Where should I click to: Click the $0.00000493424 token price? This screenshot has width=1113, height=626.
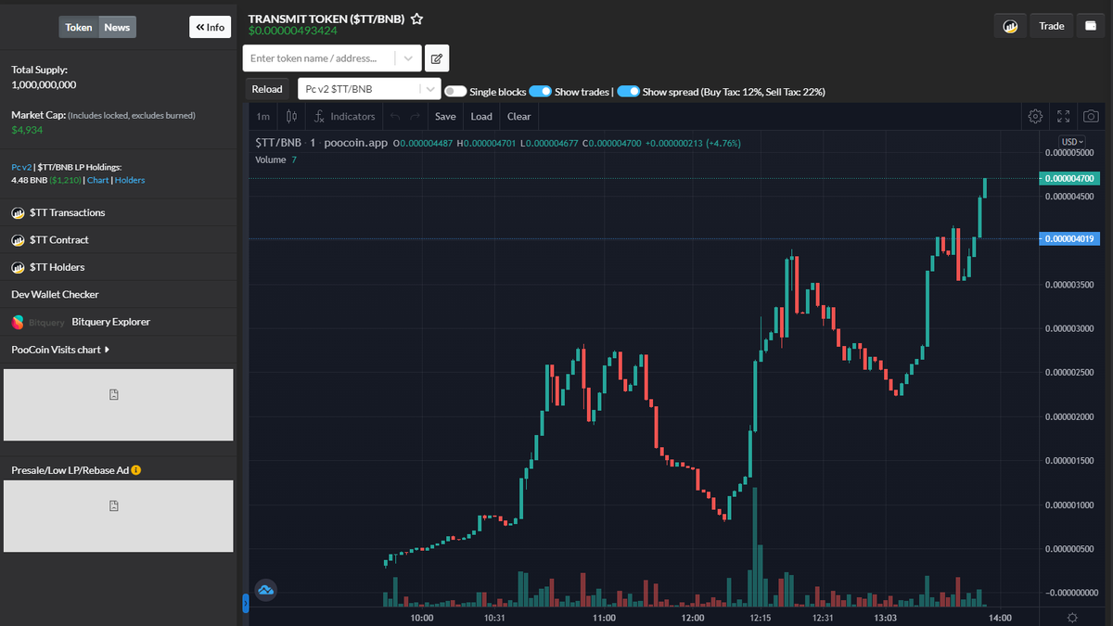(x=292, y=31)
